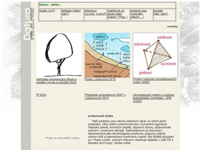Open the 'služby (co?)' menu link
This screenshot has width=201, height=150.
coord(47,11)
